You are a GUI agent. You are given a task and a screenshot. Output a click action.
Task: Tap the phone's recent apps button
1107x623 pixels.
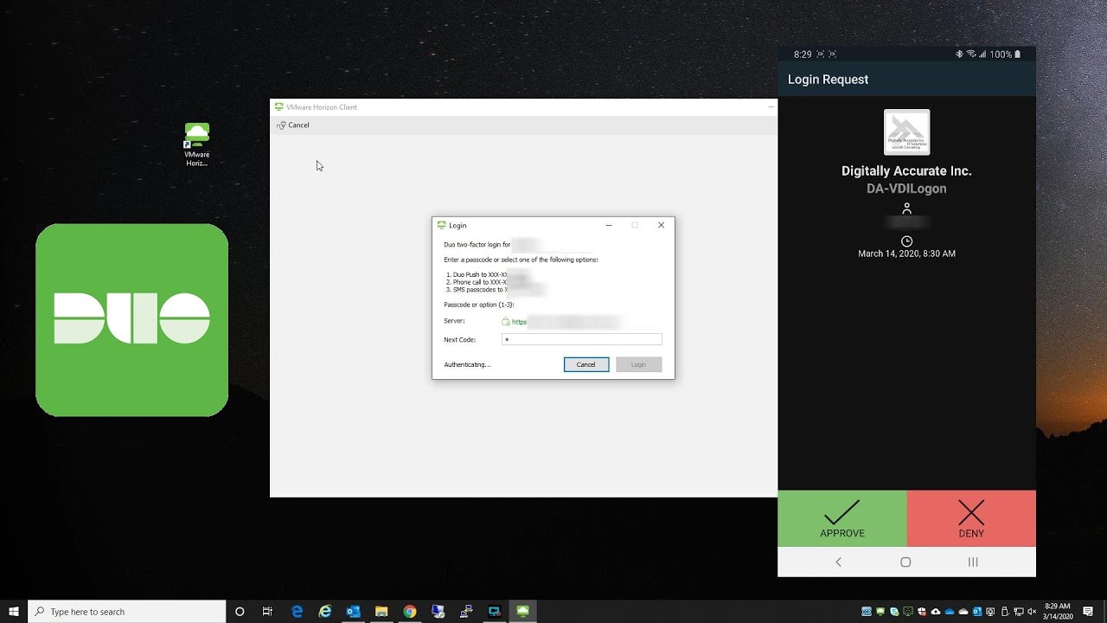[x=973, y=562]
